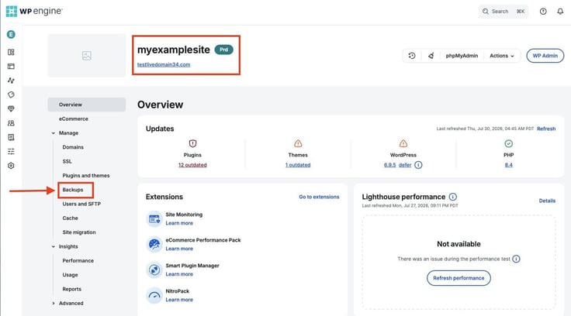The height and width of the screenshot is (316, 571).
Task: Click the Plugins shield icon
Action: (x=192, y=143)
